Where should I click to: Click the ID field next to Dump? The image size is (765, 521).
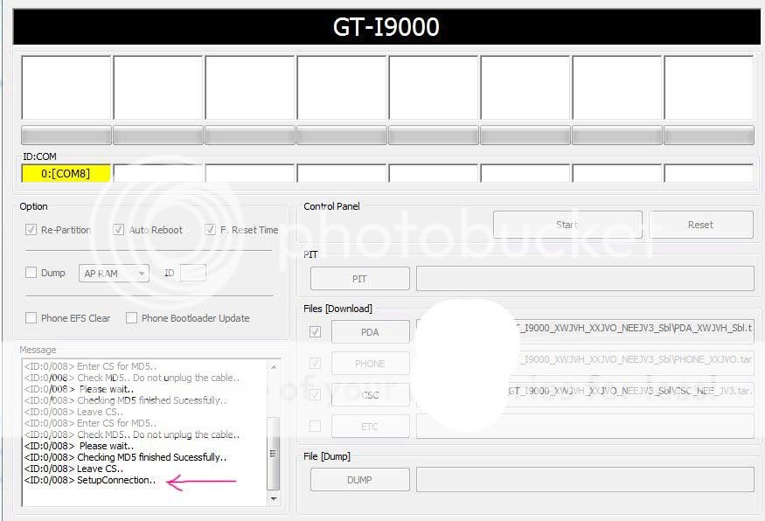click(x=192, y=274)
